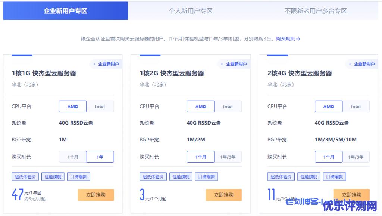Click 立即抢购 for the 1核2G server

pyautogui.click(x=223, y=195)
